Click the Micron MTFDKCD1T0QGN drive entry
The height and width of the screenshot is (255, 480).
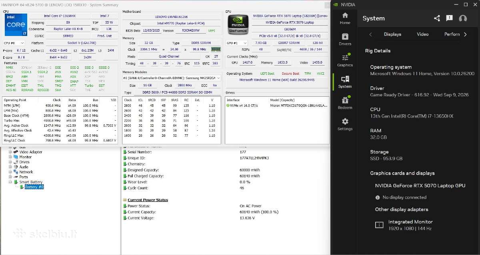[299, 106]
